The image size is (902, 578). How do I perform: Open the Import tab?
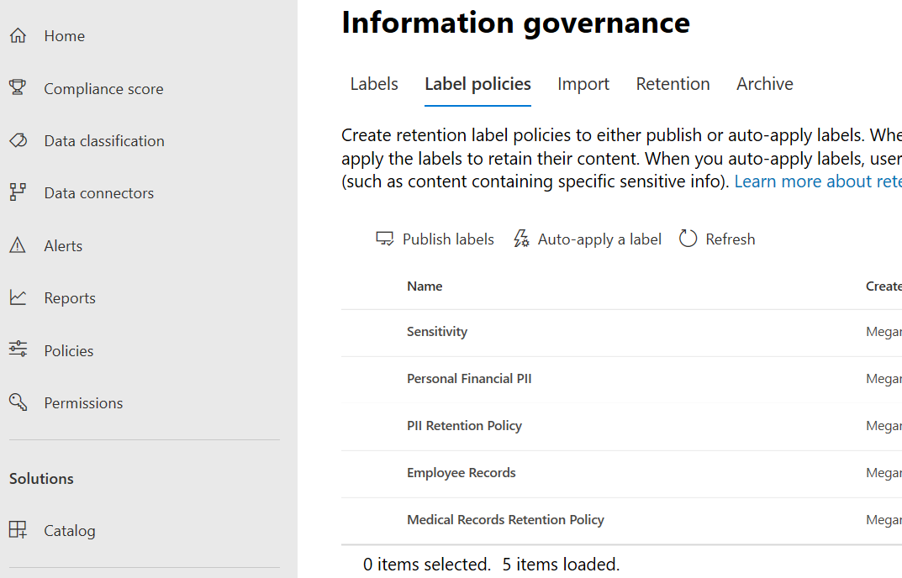(x=583, y=84)
